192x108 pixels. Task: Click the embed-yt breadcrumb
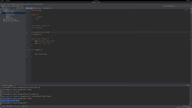[3, 6]
